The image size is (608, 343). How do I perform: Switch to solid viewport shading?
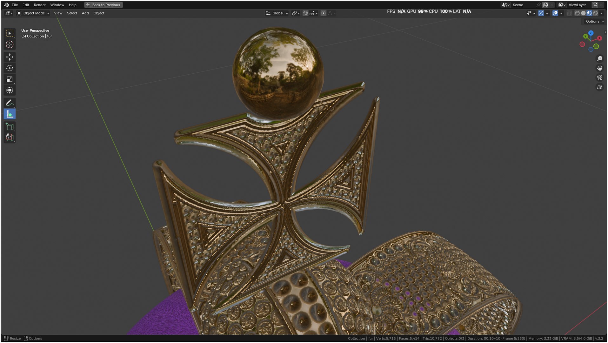tap(583, 13)
